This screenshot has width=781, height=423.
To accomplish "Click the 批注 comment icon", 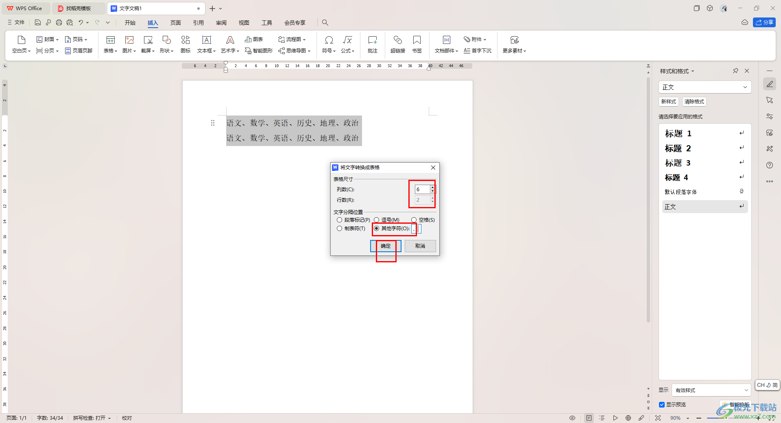I will click(373, 40).
